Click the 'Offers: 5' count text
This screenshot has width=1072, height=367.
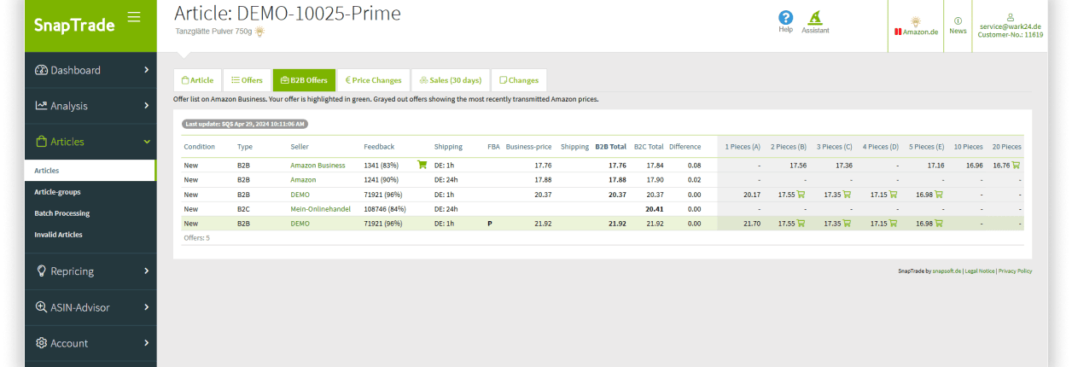coord(196,238)
